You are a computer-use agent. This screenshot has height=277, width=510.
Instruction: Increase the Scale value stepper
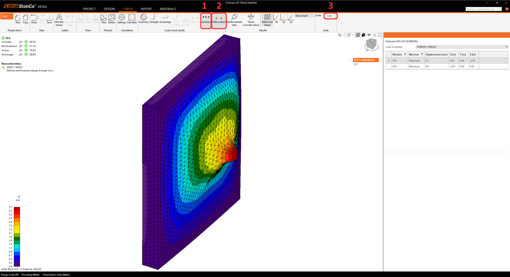[334, 15]
